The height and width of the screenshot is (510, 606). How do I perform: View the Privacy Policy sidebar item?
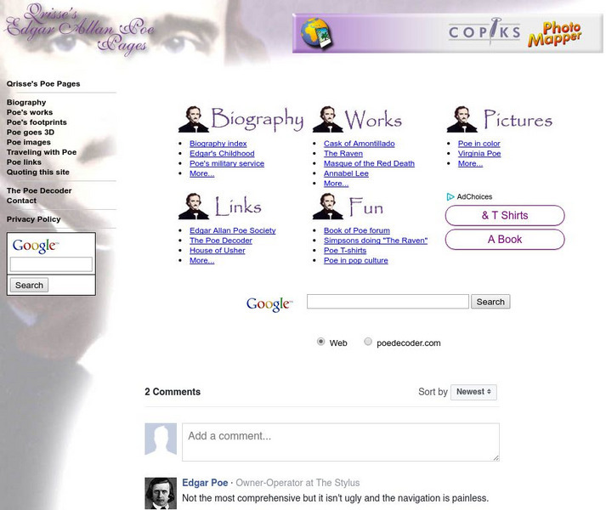[34, 219]
